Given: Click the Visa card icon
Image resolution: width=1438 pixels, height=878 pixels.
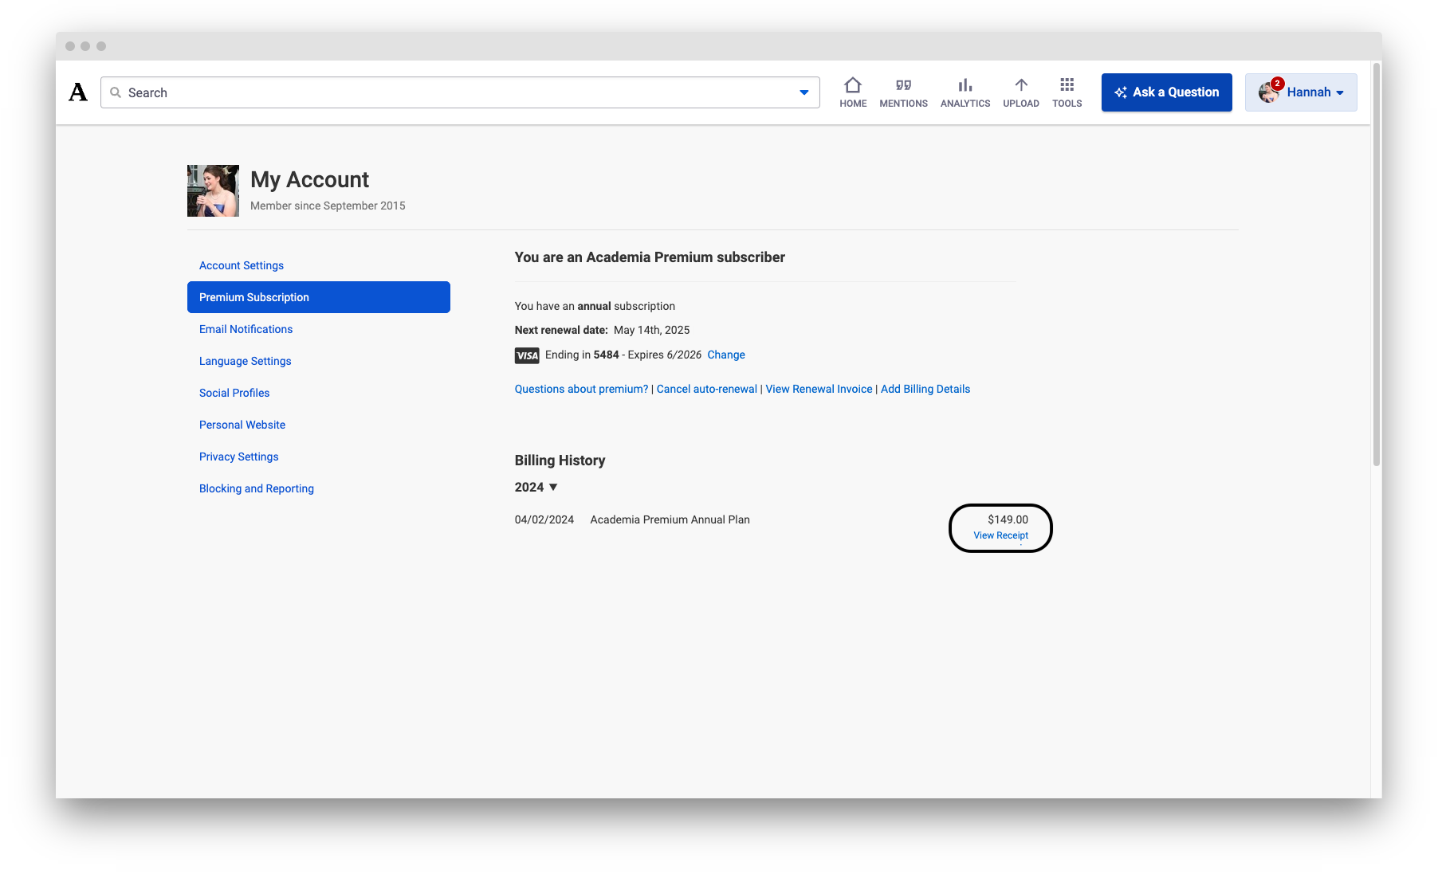Looking at the screenshot, I should [527, 355].
